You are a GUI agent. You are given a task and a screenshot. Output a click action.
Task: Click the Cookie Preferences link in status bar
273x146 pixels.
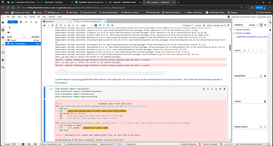(188, 144)
